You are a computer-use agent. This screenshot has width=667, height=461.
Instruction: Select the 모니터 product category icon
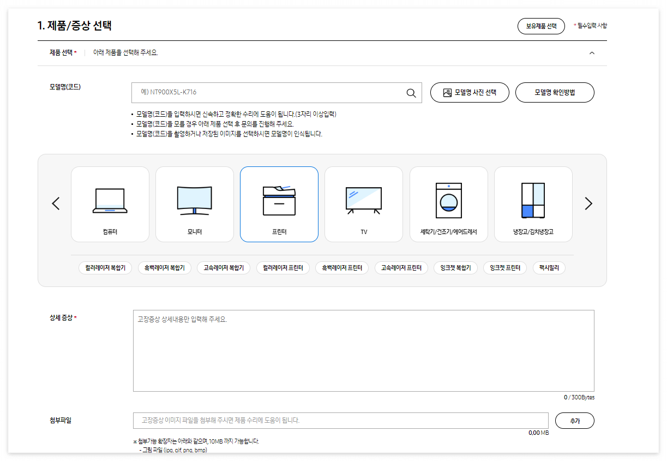(194, 203)
